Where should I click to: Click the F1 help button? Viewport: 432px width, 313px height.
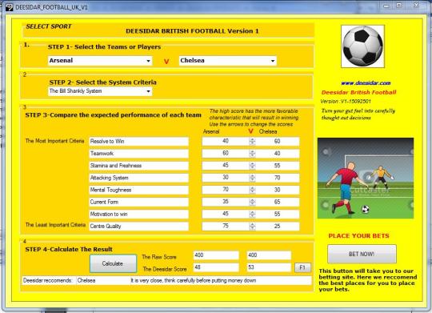[302, 267]
